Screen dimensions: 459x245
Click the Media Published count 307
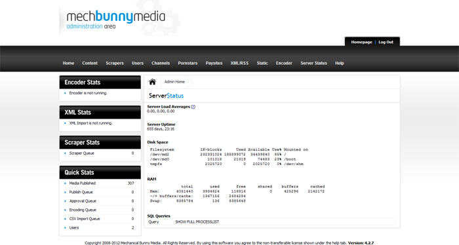pyautogui.click(x=131, y=183)
